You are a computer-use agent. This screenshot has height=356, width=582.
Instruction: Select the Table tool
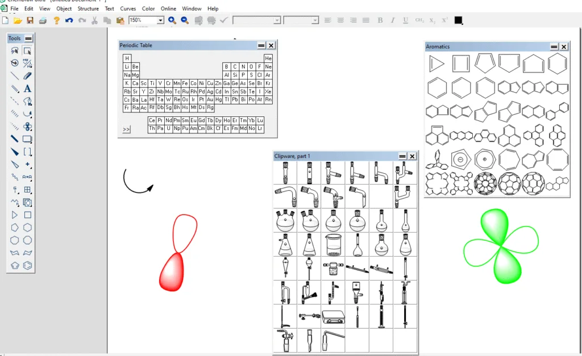pyautogui.click(x=27, y=190)
